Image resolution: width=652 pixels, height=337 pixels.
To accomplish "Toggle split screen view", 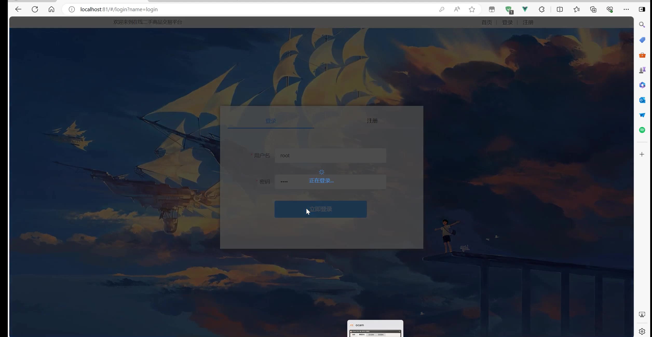I will [560, 9].
